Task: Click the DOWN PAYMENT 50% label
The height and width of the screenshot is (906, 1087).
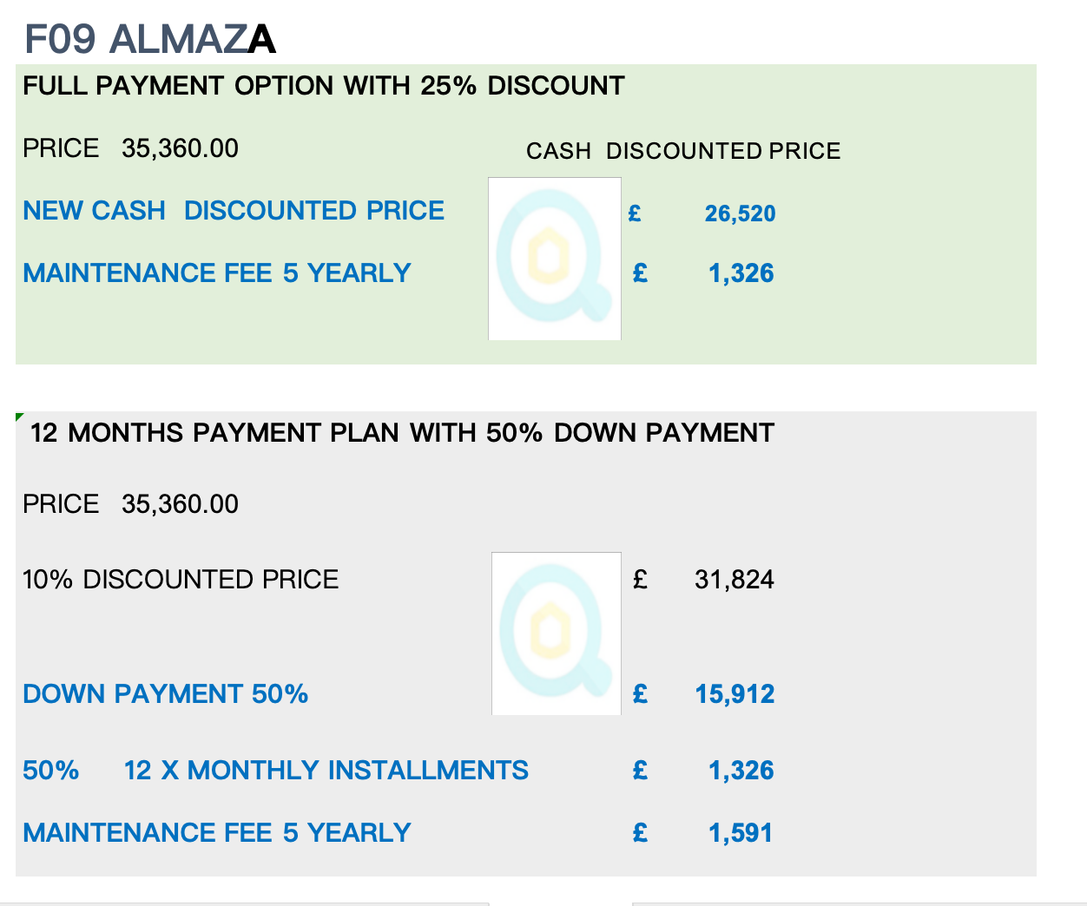Action: tap(166, 694)
